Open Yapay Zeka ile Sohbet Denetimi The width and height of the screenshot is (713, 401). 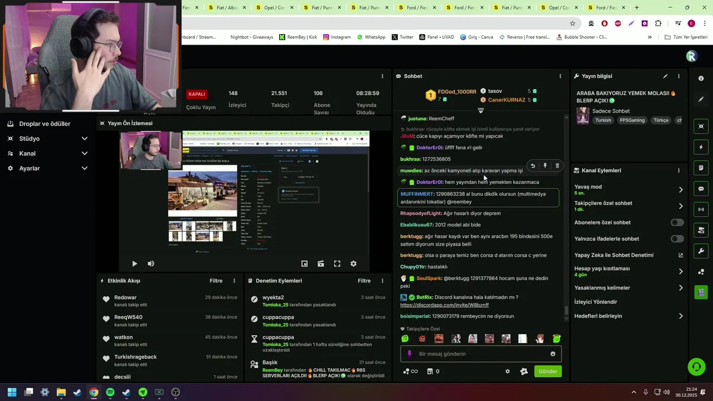pyautogui.click(x=614, y=255)
